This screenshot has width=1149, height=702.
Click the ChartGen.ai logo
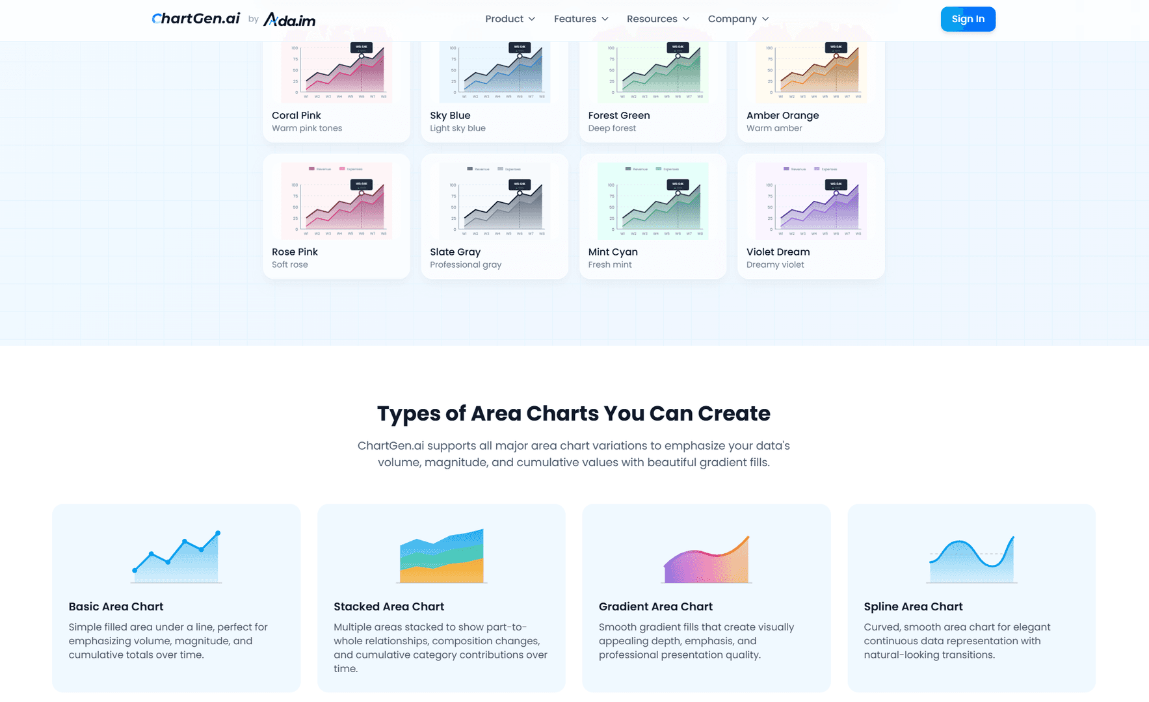pyautogui.click(x=196, y=19)
